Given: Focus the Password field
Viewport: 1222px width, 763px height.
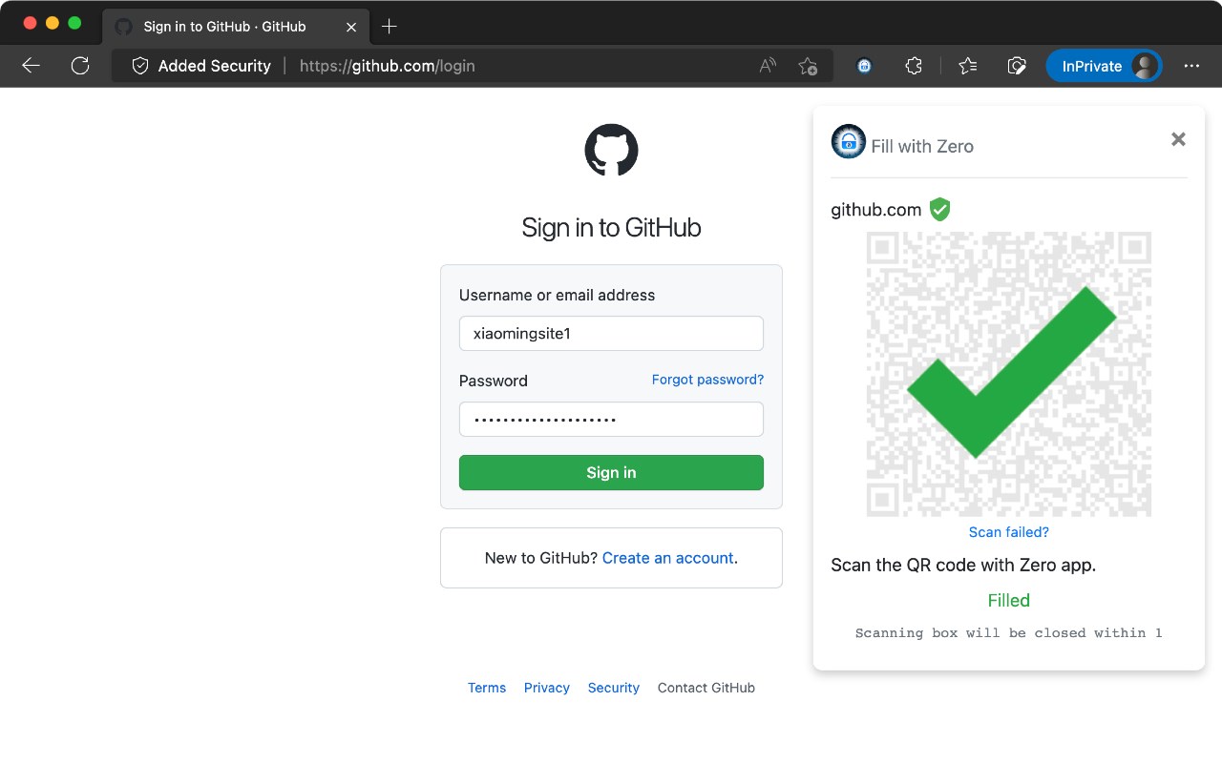Looking at the screenshot, I should point(611,419).
